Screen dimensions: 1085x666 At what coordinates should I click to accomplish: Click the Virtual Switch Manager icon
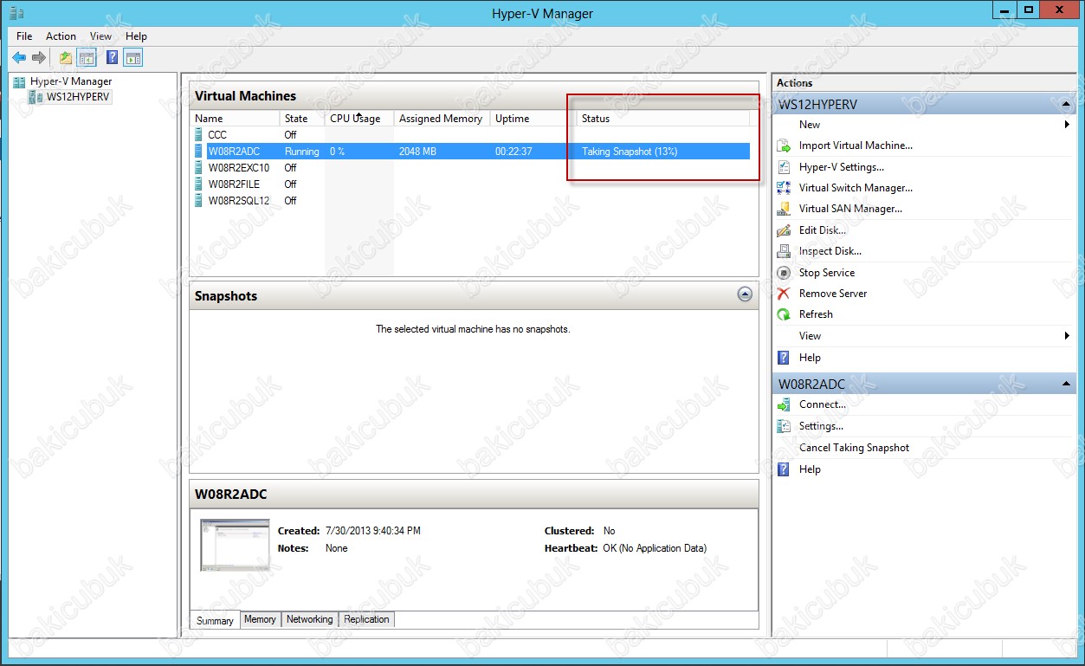click(x=784, y=188)
